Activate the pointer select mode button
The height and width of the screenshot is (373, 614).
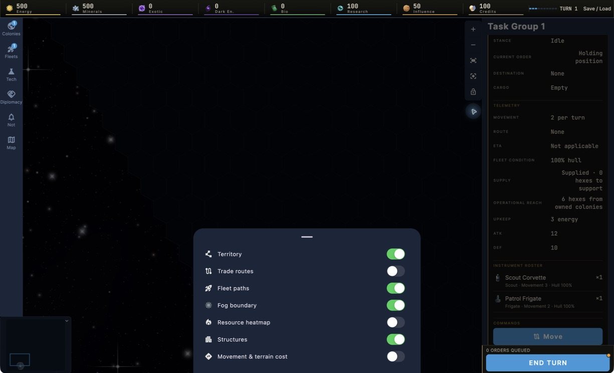tap(473, 111)
